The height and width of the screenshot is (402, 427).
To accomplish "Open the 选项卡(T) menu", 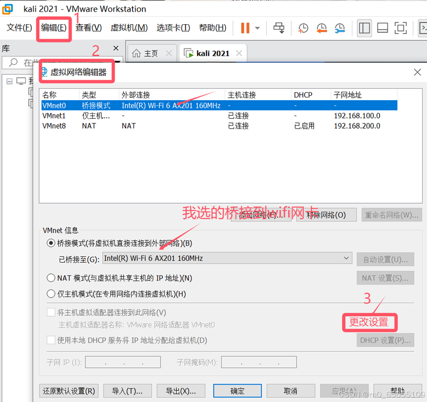I will [173, 28].
